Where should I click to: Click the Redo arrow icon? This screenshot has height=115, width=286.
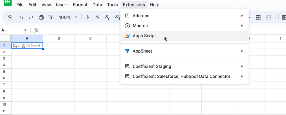point(31,18)
